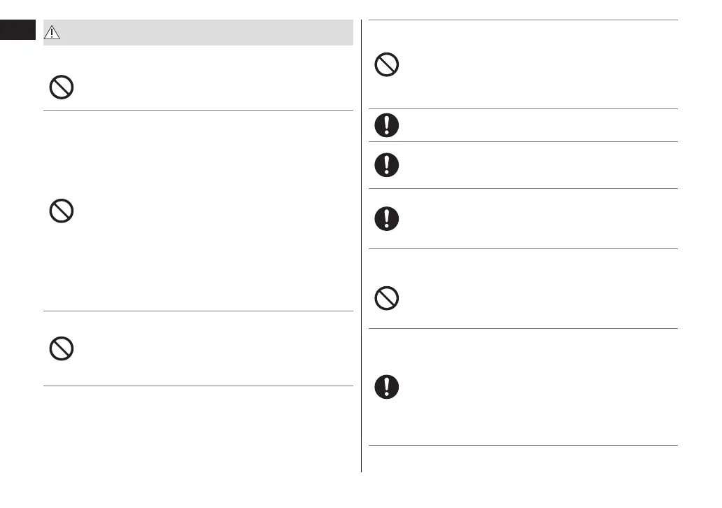The image size is (722, 508).
Task: Click the warning triangle icon in gray header
Action: (54, 33)
